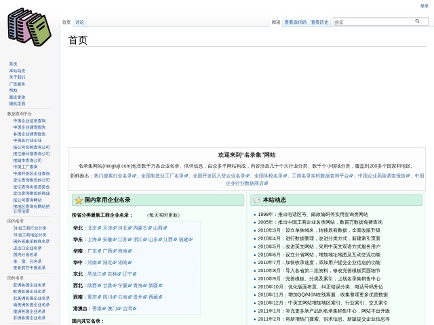This screenshot has height=325, width=434.
Task: Open the 香港 region link
Action: tap(99, 309)
